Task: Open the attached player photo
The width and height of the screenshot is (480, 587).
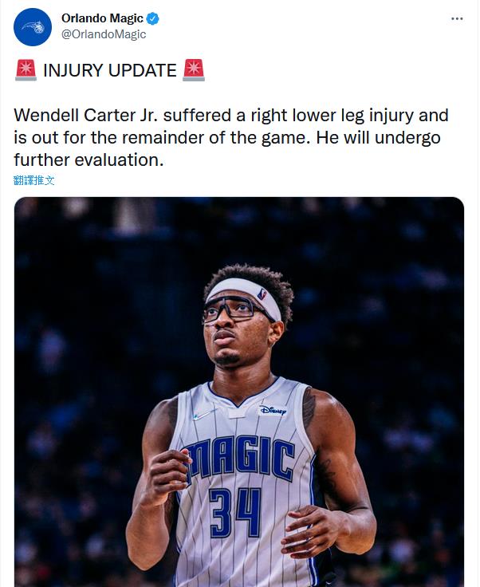Action: pos(239,392)
